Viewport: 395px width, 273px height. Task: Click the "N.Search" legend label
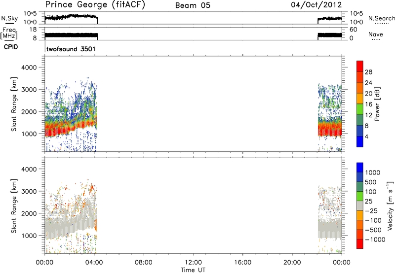[x=381, y=18]
